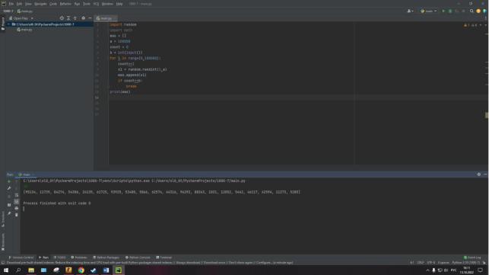
Task: Open the Python Console tool window
Action: coord(138,257)
